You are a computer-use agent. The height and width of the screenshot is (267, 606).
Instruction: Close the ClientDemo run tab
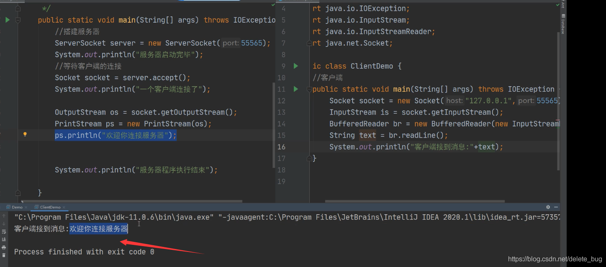[64, 207]
